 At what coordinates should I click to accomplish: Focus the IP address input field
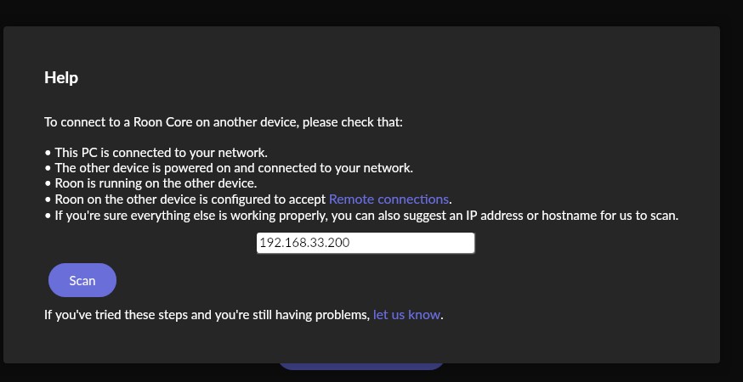coord(366,243)
